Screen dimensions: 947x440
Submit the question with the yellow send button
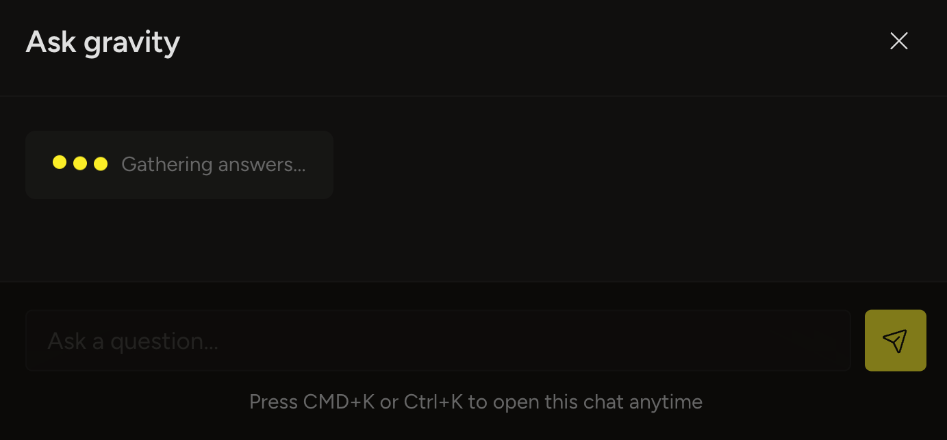click(x=895, y=341)
